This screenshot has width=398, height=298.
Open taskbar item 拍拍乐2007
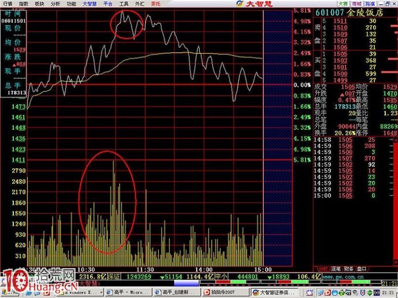tap(226, 292)
